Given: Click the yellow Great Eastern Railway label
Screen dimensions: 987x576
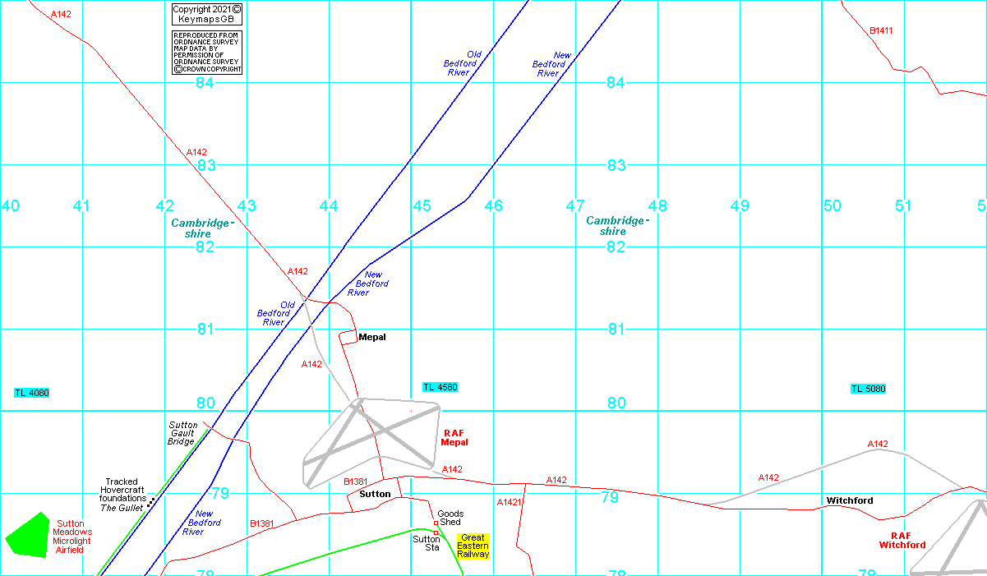Looking at the screenshot, I should tap(473, 546).
